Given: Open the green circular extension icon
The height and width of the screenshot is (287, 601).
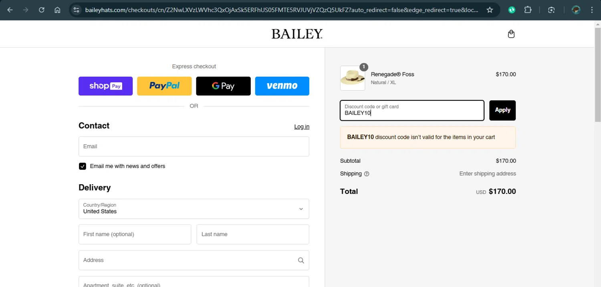Looking at the screenshot, I should click(x=512, y=10).
